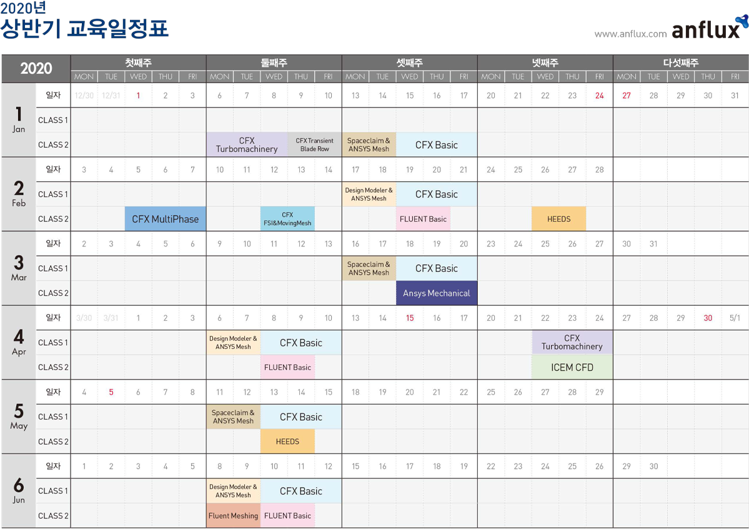The image size is (749, 529).
Task: Click the red holiday date 24 in January
Action: pos(600,95)
